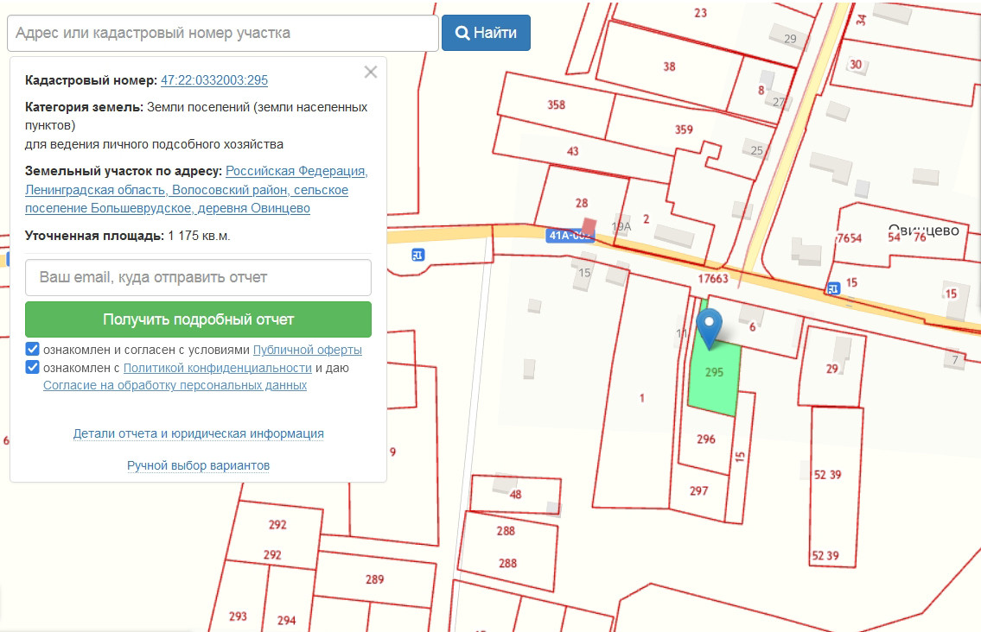Image resolution: width=981 pixels, height=632 pixels.
Task: Click the red building marker near 19A
Action: (x=589, y=225)
